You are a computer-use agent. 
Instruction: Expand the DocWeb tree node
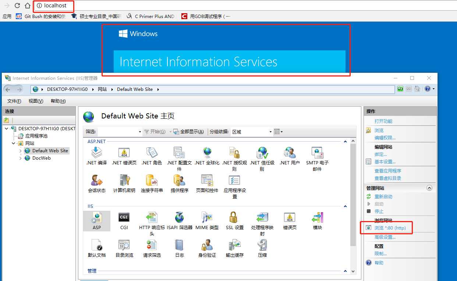coord(20,158)
